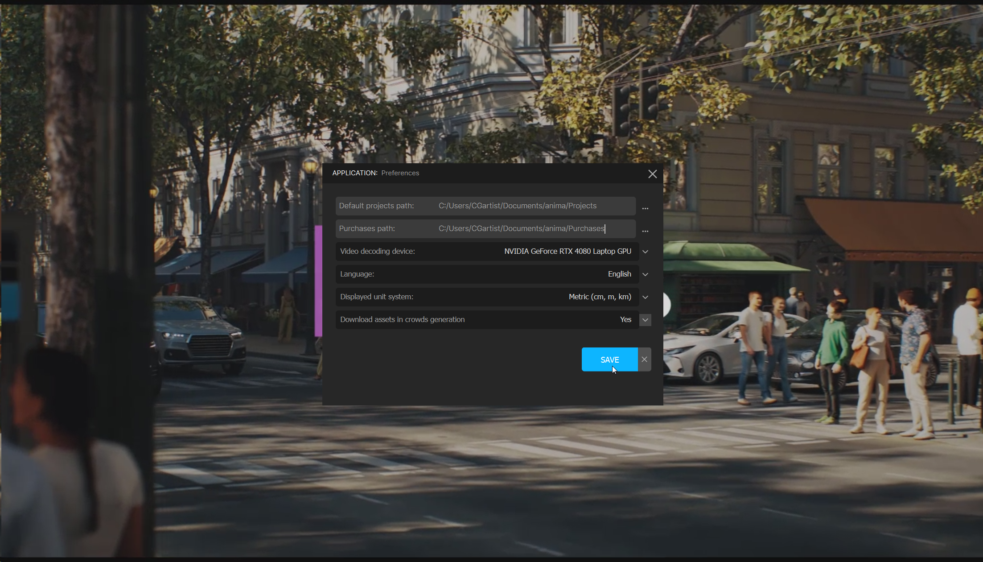This screenshot has width=983, height=562.
Task: Open the Displayed unit system dropdown
Action: pos(645,297)
